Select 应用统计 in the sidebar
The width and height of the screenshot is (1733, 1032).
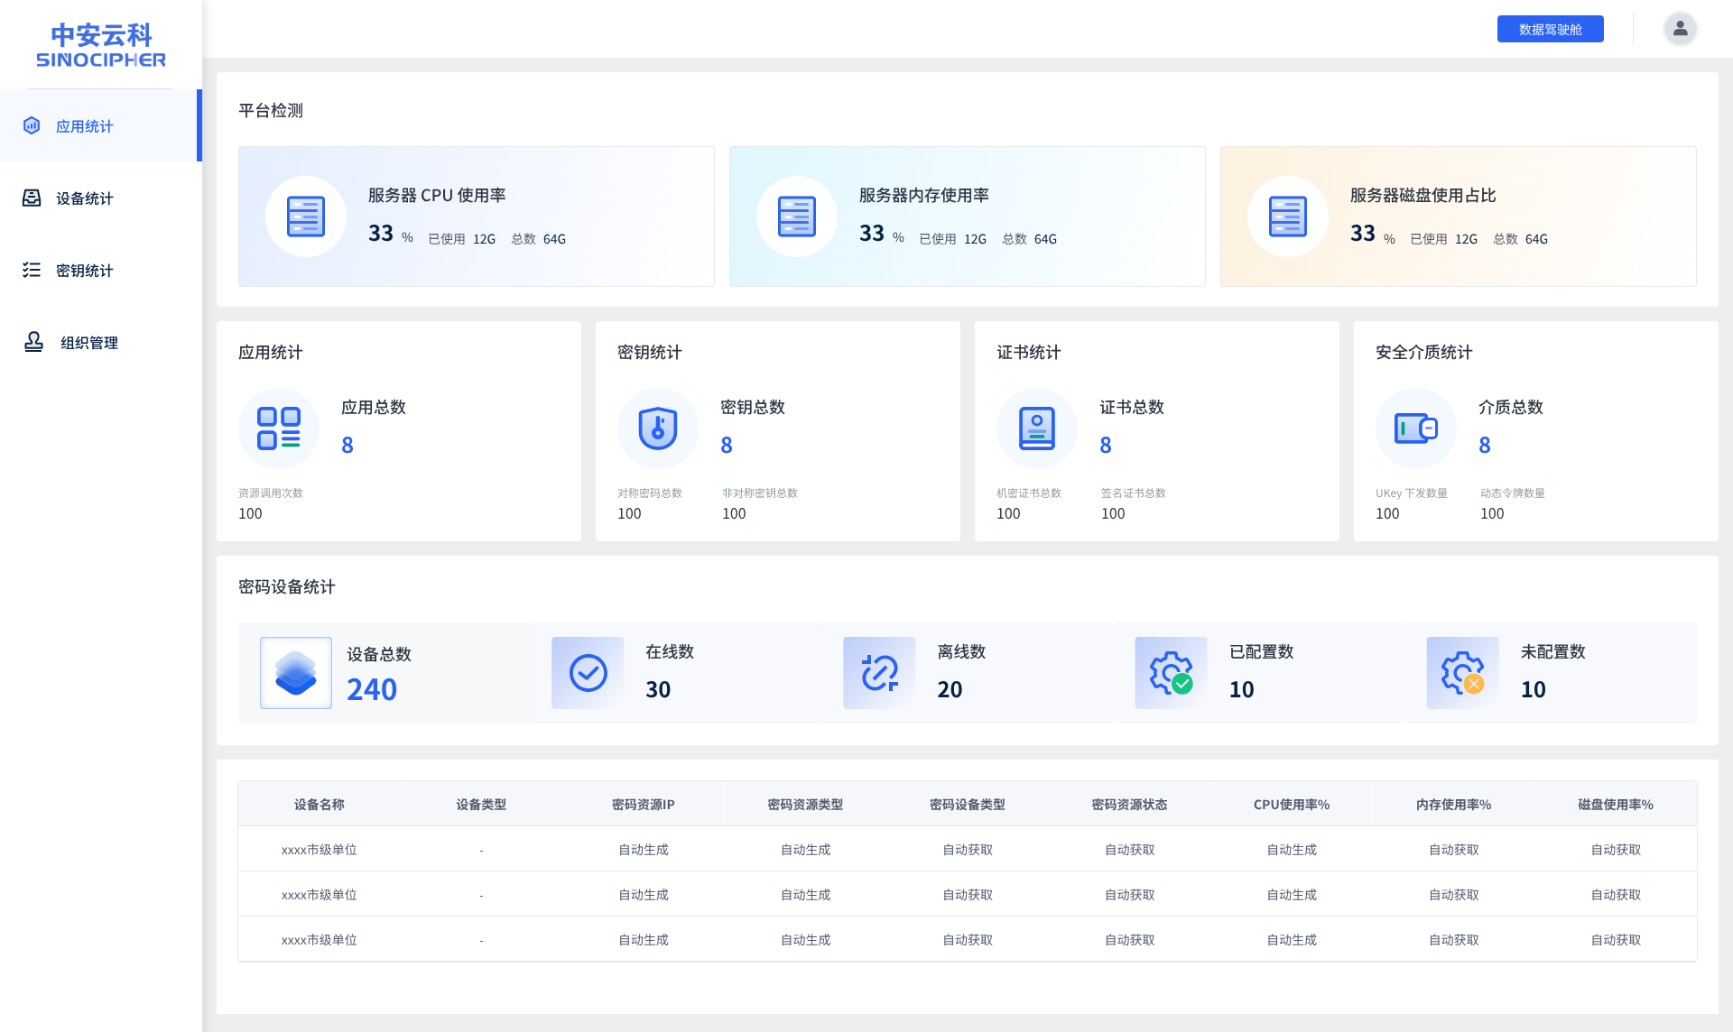(85, 126)
